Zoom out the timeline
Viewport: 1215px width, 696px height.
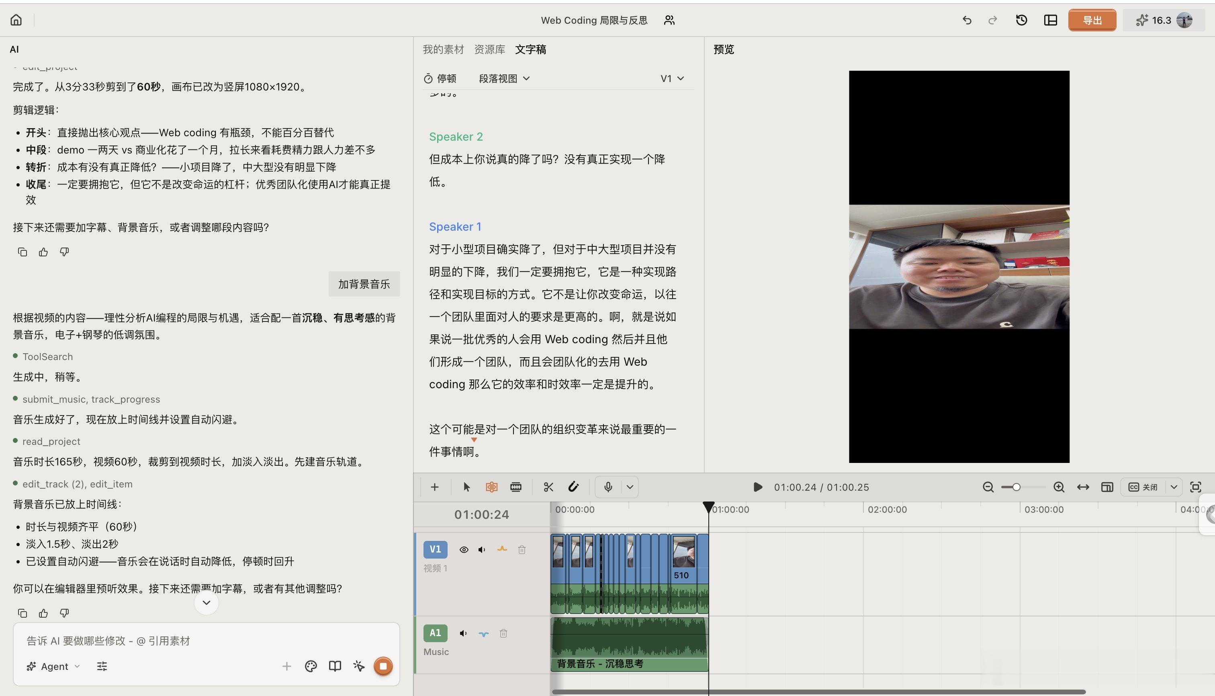pos(988,487)
